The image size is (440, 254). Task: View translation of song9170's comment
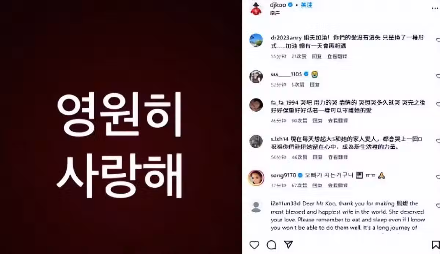pyautogui.click(x=338, y=185)
